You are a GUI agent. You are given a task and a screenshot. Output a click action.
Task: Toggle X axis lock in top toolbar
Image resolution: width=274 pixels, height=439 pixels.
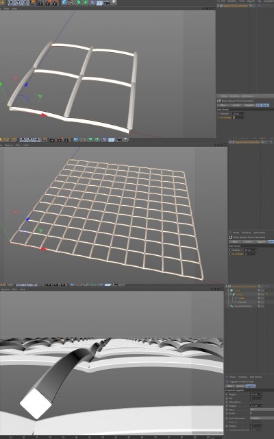(12, 2)
